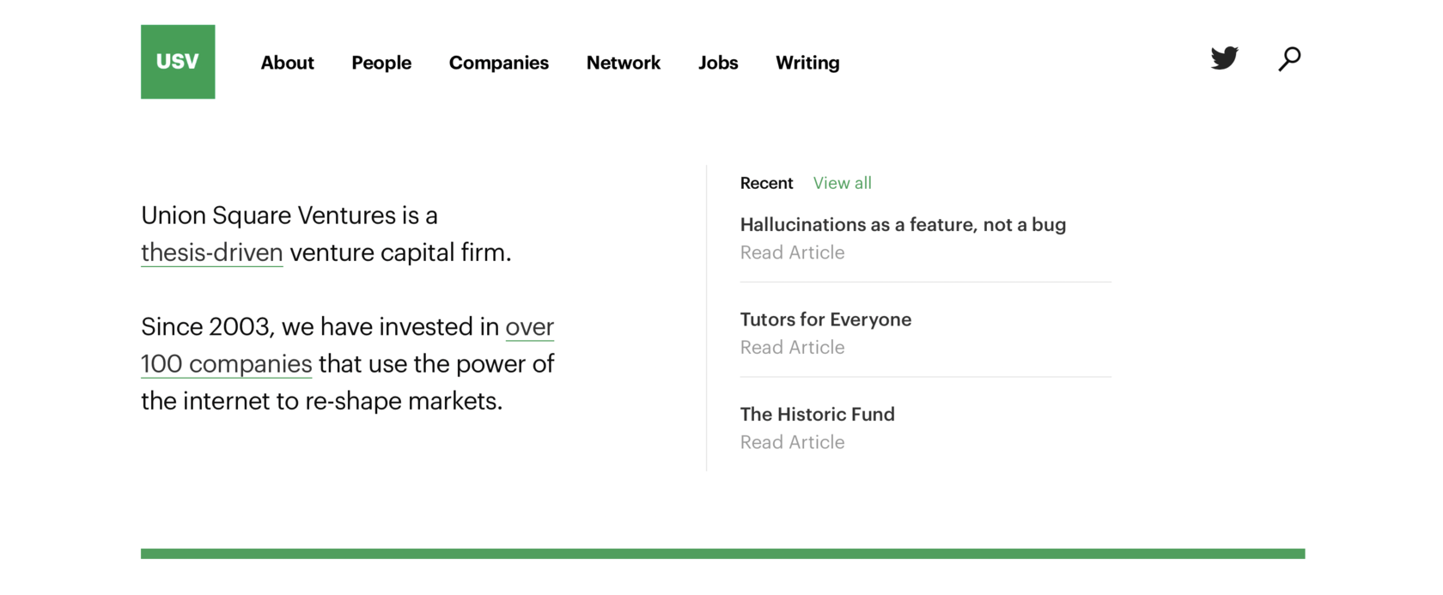
Task: Open search with the magnifying glass icon
Action: point(1289,58)
